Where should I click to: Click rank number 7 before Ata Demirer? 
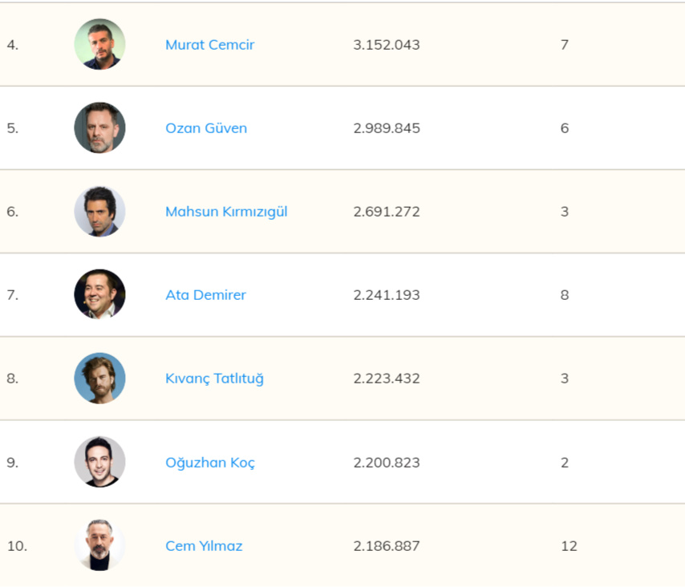pyautogui.click(x=12, y=295)
